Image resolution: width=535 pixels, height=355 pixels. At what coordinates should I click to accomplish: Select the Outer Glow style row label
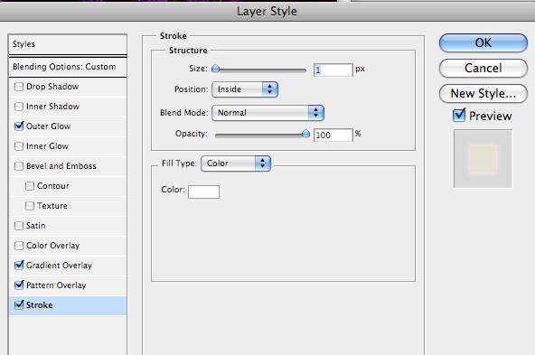tap(49, 126)
